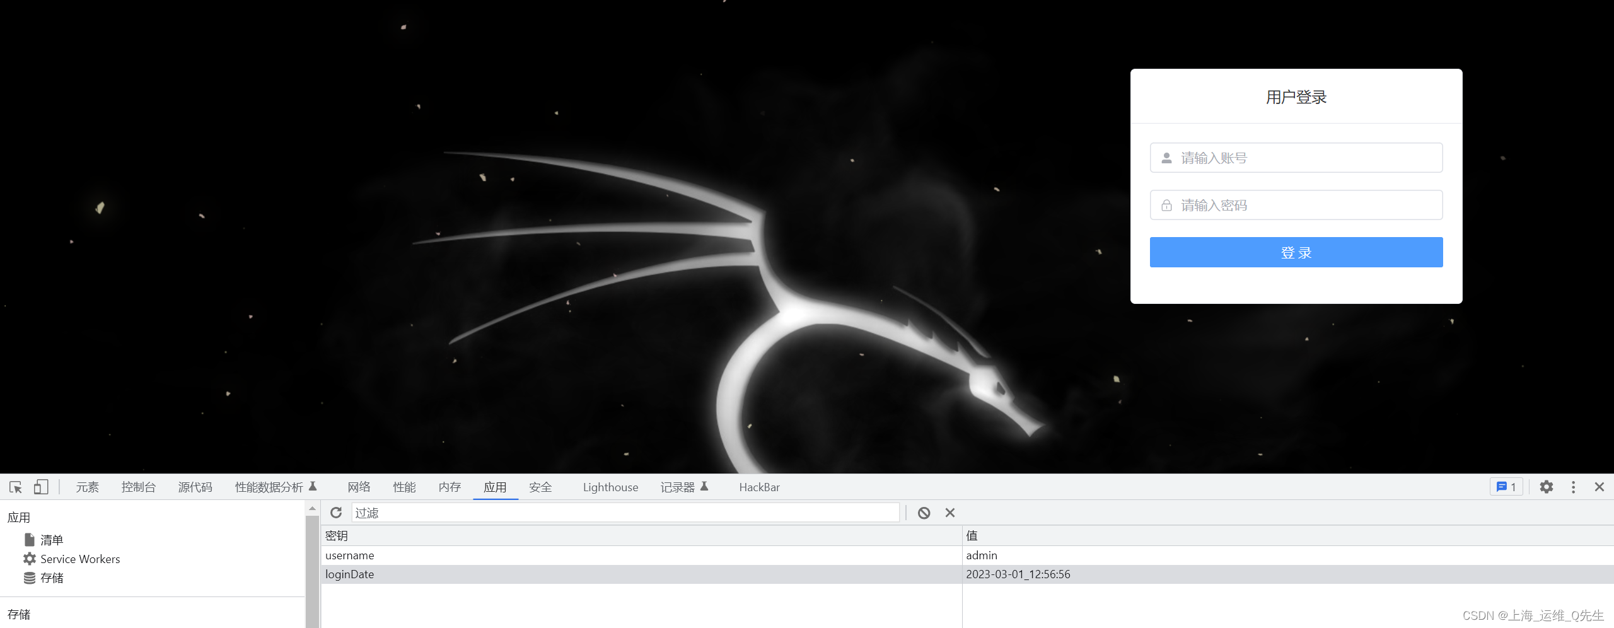Screen dimensions: 1614x628
Task: Sort by the 密钥 column header
Action: 641,535
